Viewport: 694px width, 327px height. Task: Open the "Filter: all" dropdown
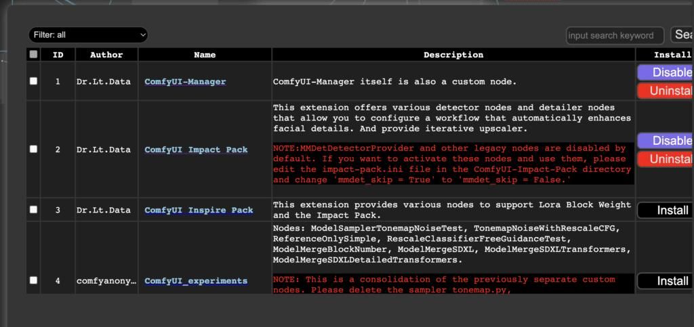(88, 35)
